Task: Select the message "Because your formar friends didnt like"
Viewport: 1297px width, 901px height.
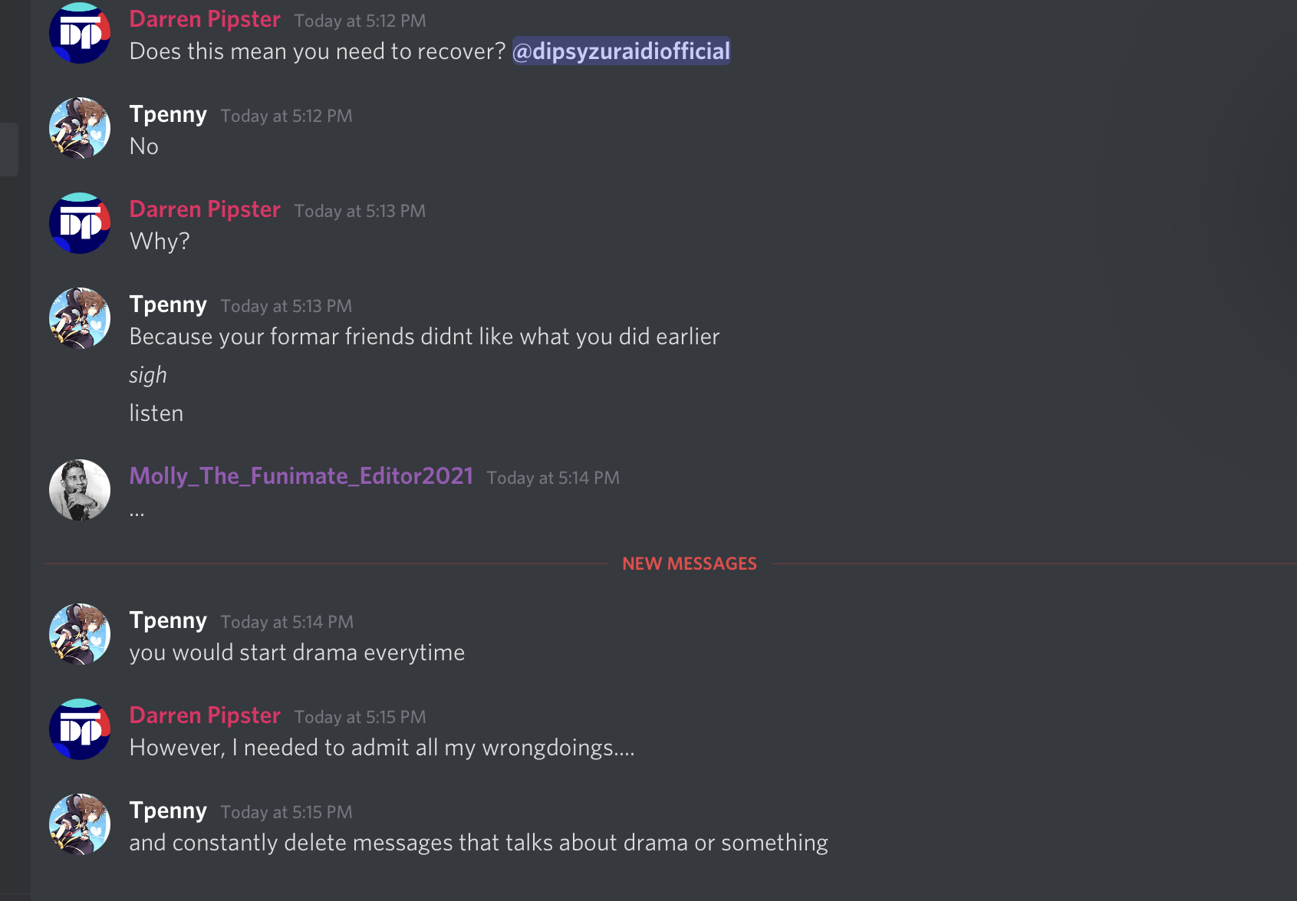Action: tap(424, 337)
